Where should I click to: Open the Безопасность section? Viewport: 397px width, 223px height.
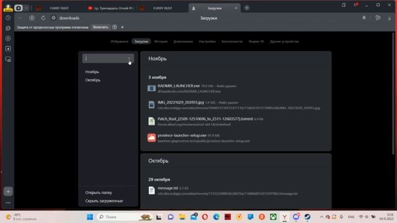pos(232,42)
